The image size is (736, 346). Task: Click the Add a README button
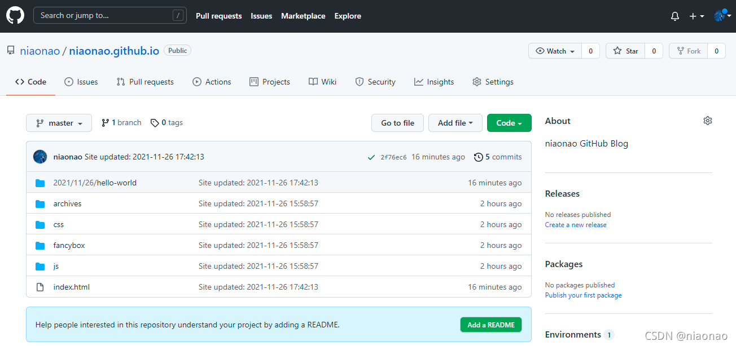pos(491,325)
